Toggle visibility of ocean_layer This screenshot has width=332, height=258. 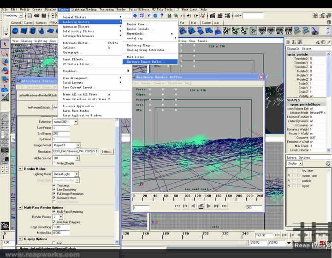pos(289,175)
